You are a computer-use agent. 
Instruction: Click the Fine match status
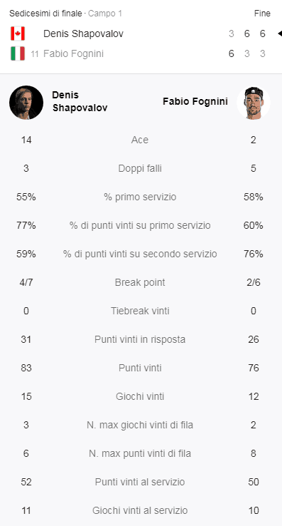pyautogui.click(x=262, y=14)
